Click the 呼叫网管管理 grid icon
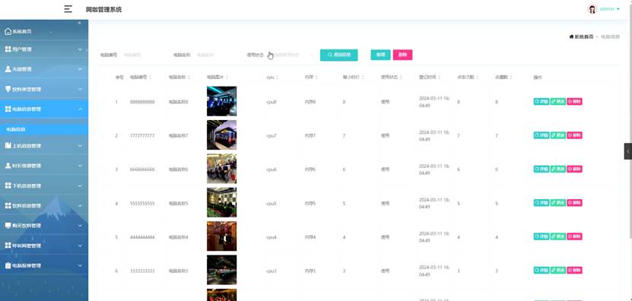The width and height of the screenshot is (632, 301). pos(8,246)
